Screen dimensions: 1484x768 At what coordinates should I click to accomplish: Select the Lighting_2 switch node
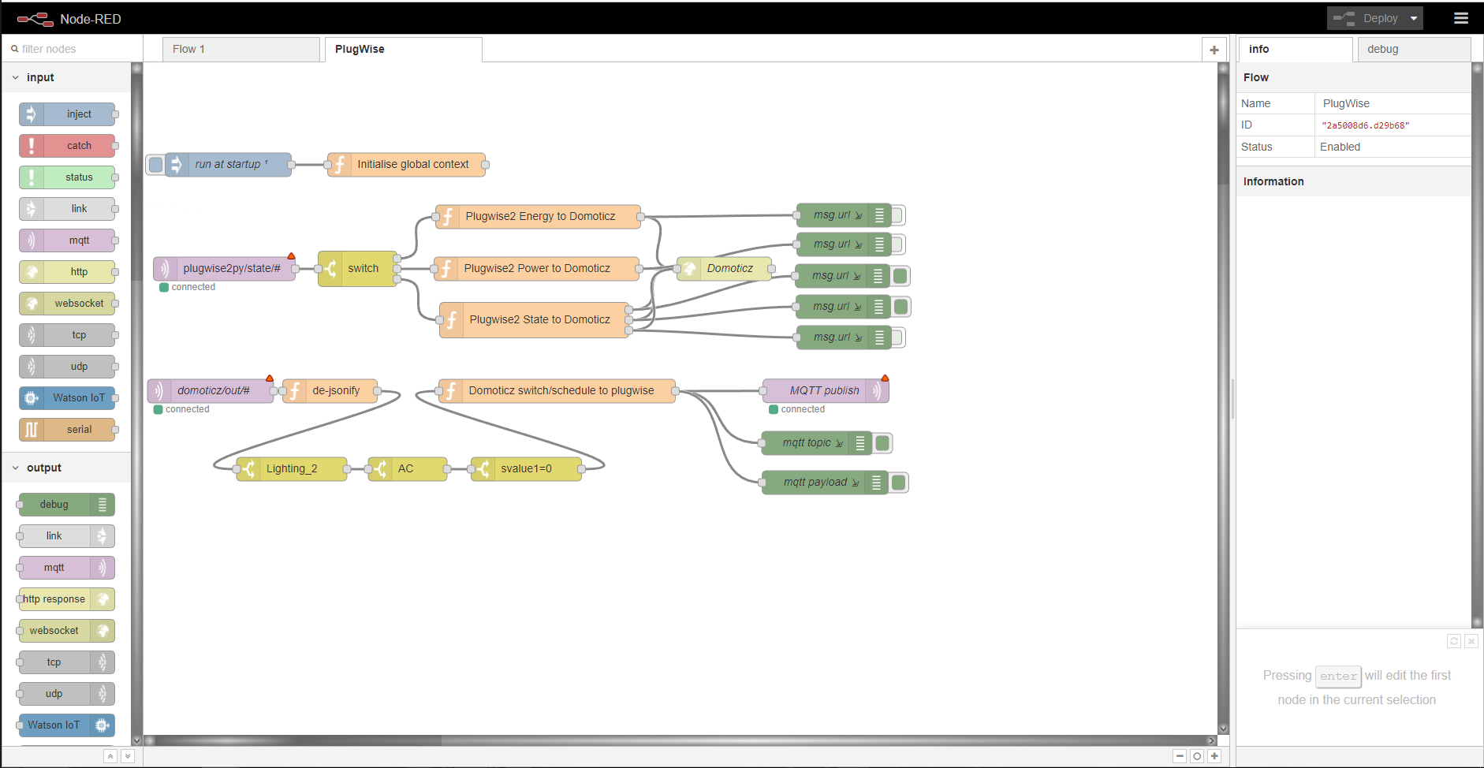point(292,469)
